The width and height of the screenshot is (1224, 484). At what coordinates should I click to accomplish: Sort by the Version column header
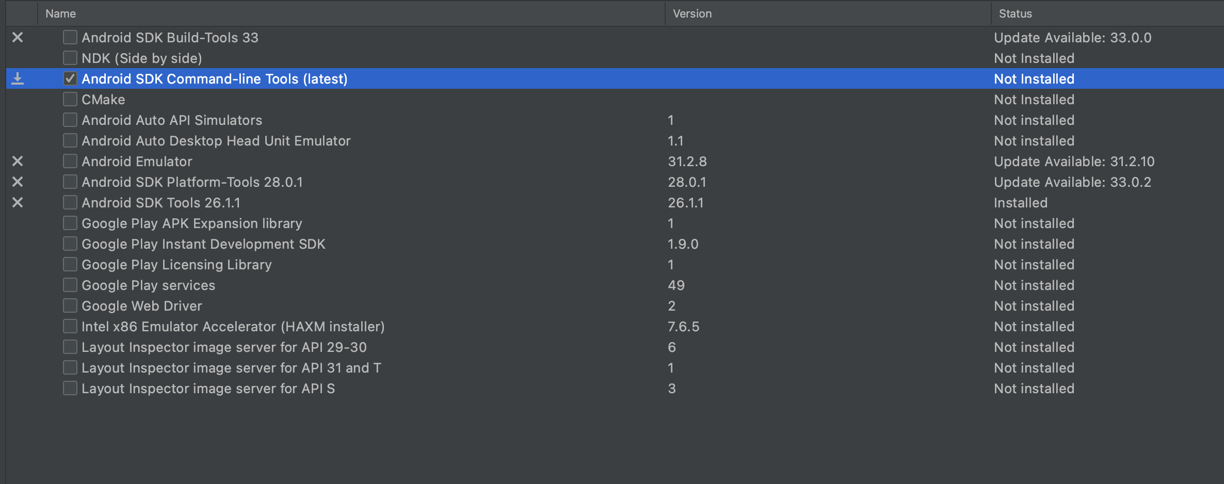point(828,13)
